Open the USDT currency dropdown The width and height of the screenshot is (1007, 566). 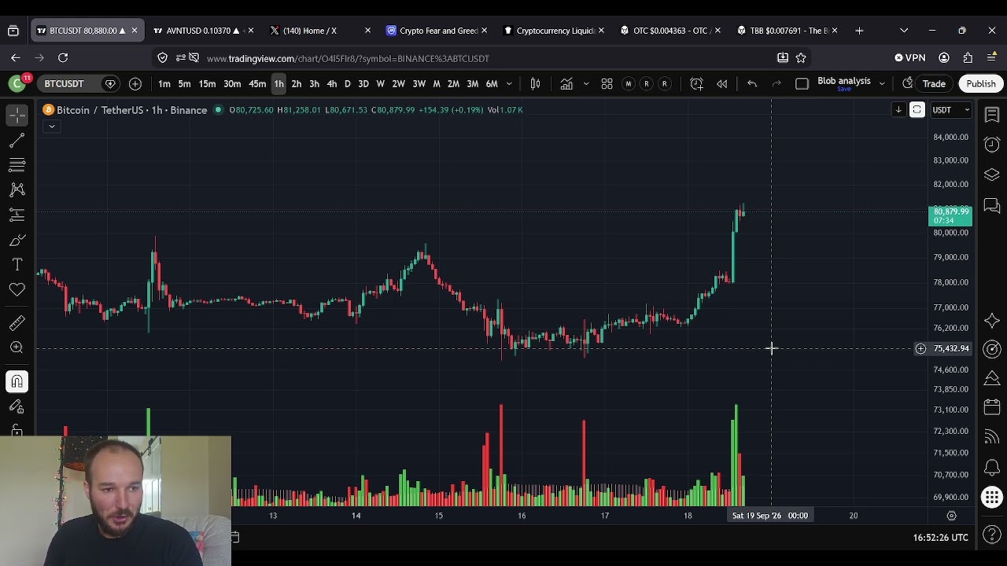click(951, 110)
